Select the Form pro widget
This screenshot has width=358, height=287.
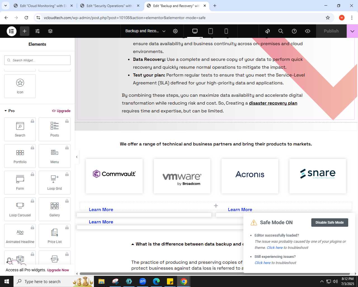coord(20,182)
